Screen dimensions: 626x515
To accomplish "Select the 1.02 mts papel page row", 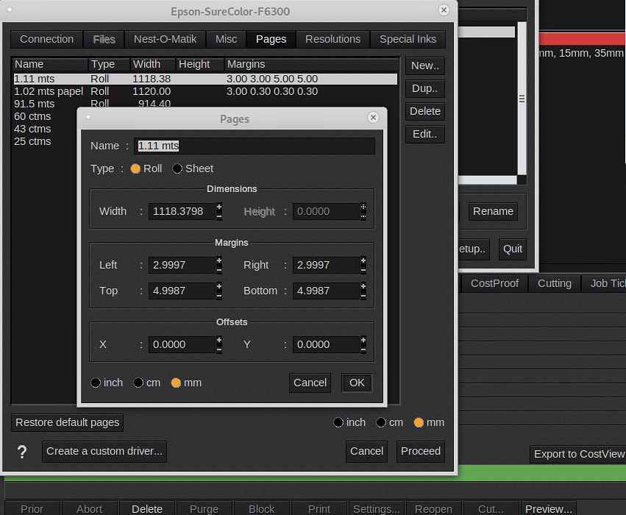I will click(x=49, y=91).
